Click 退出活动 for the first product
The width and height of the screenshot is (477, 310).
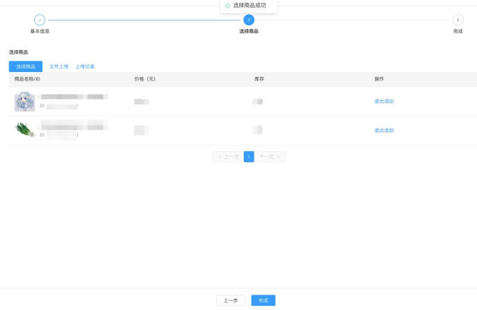point(384,102)
